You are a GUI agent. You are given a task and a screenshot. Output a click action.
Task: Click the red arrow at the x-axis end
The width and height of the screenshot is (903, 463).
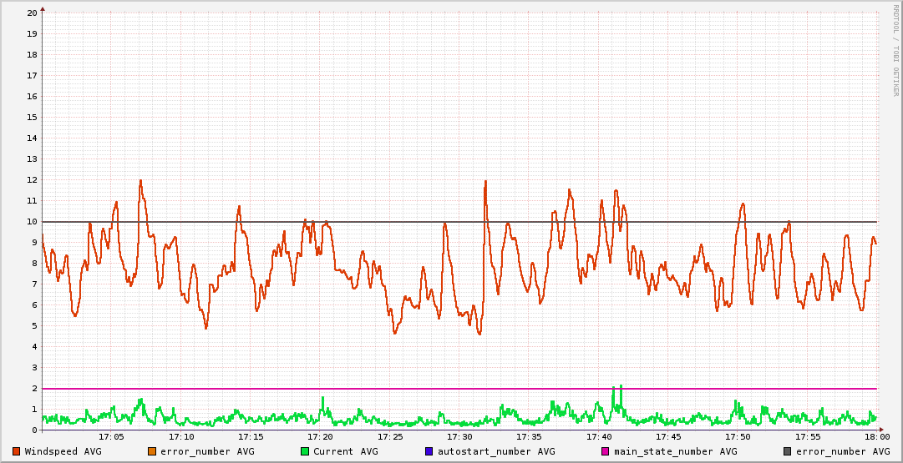pos(880,430)
